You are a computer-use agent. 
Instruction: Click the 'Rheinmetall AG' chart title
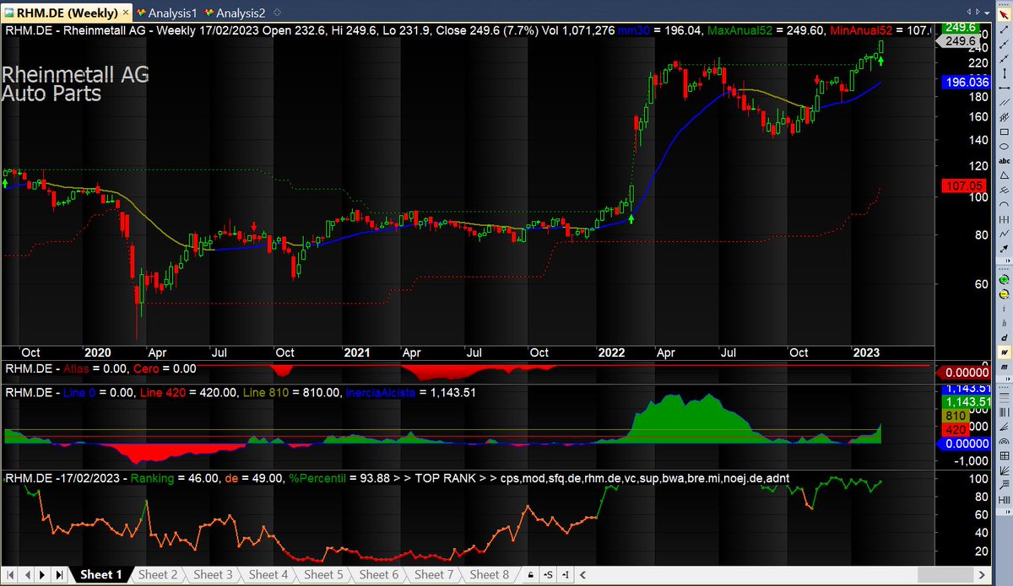(x=76, y=74)
